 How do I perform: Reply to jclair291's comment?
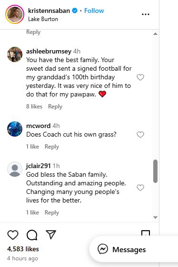point(52,213)
